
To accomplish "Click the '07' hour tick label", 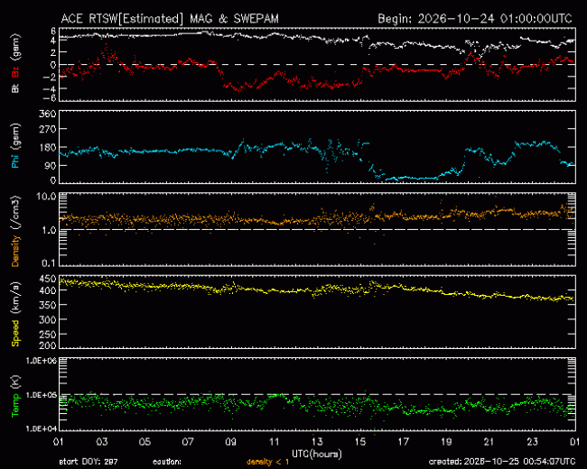I will point(188,442).
